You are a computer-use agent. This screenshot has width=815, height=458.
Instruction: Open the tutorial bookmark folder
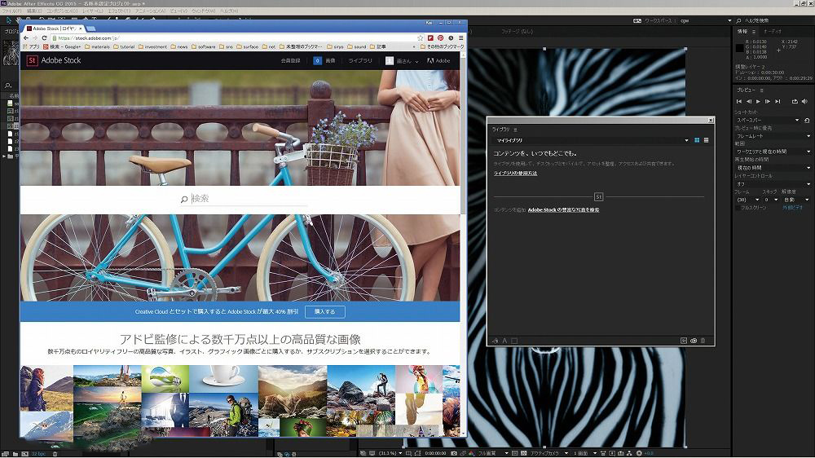124,46
